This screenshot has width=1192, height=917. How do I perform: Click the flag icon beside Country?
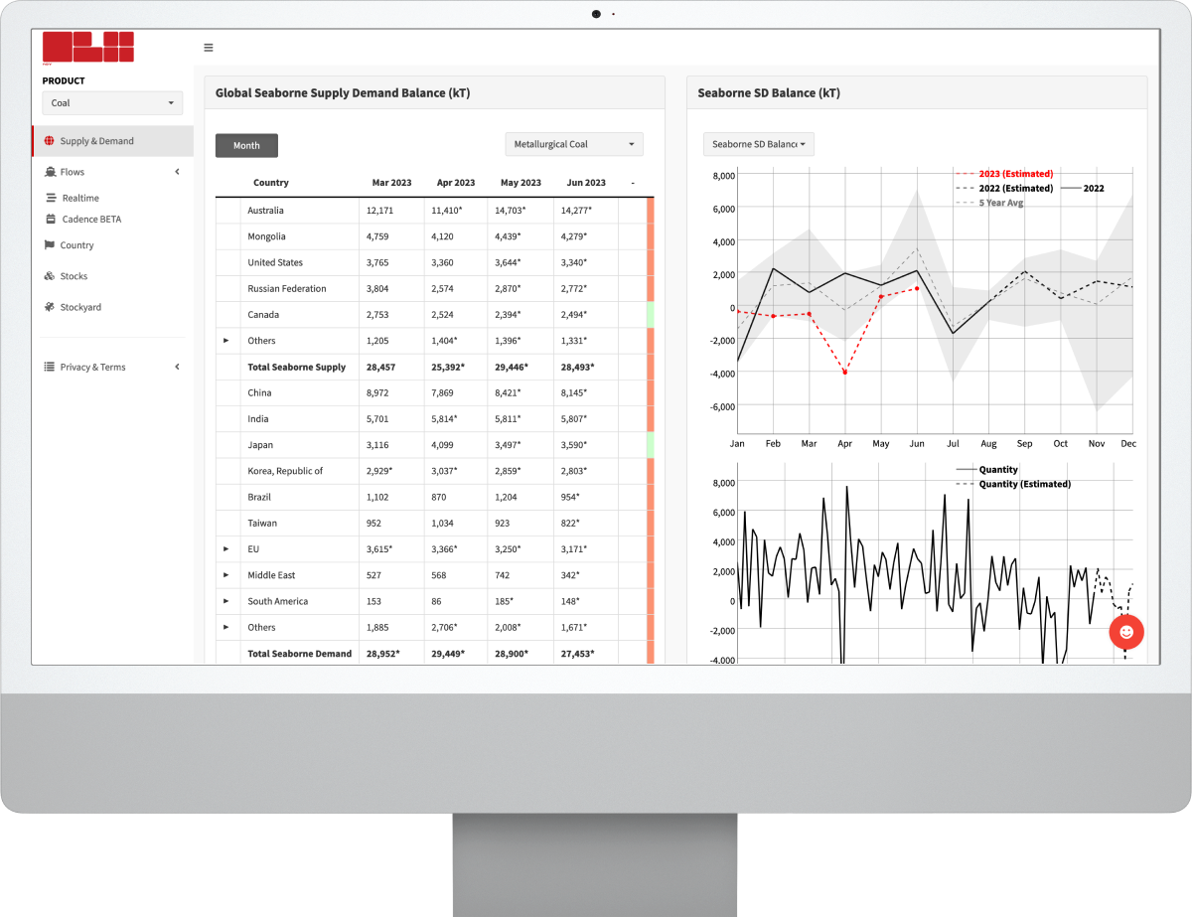pyautogui.click(x=50, y=245)
